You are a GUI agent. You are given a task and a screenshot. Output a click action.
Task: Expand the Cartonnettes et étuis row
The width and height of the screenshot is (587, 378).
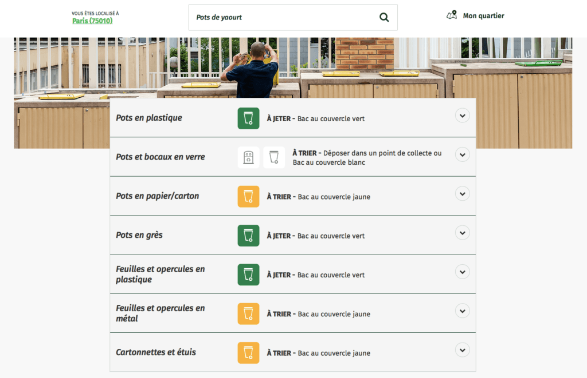point(463,351)
